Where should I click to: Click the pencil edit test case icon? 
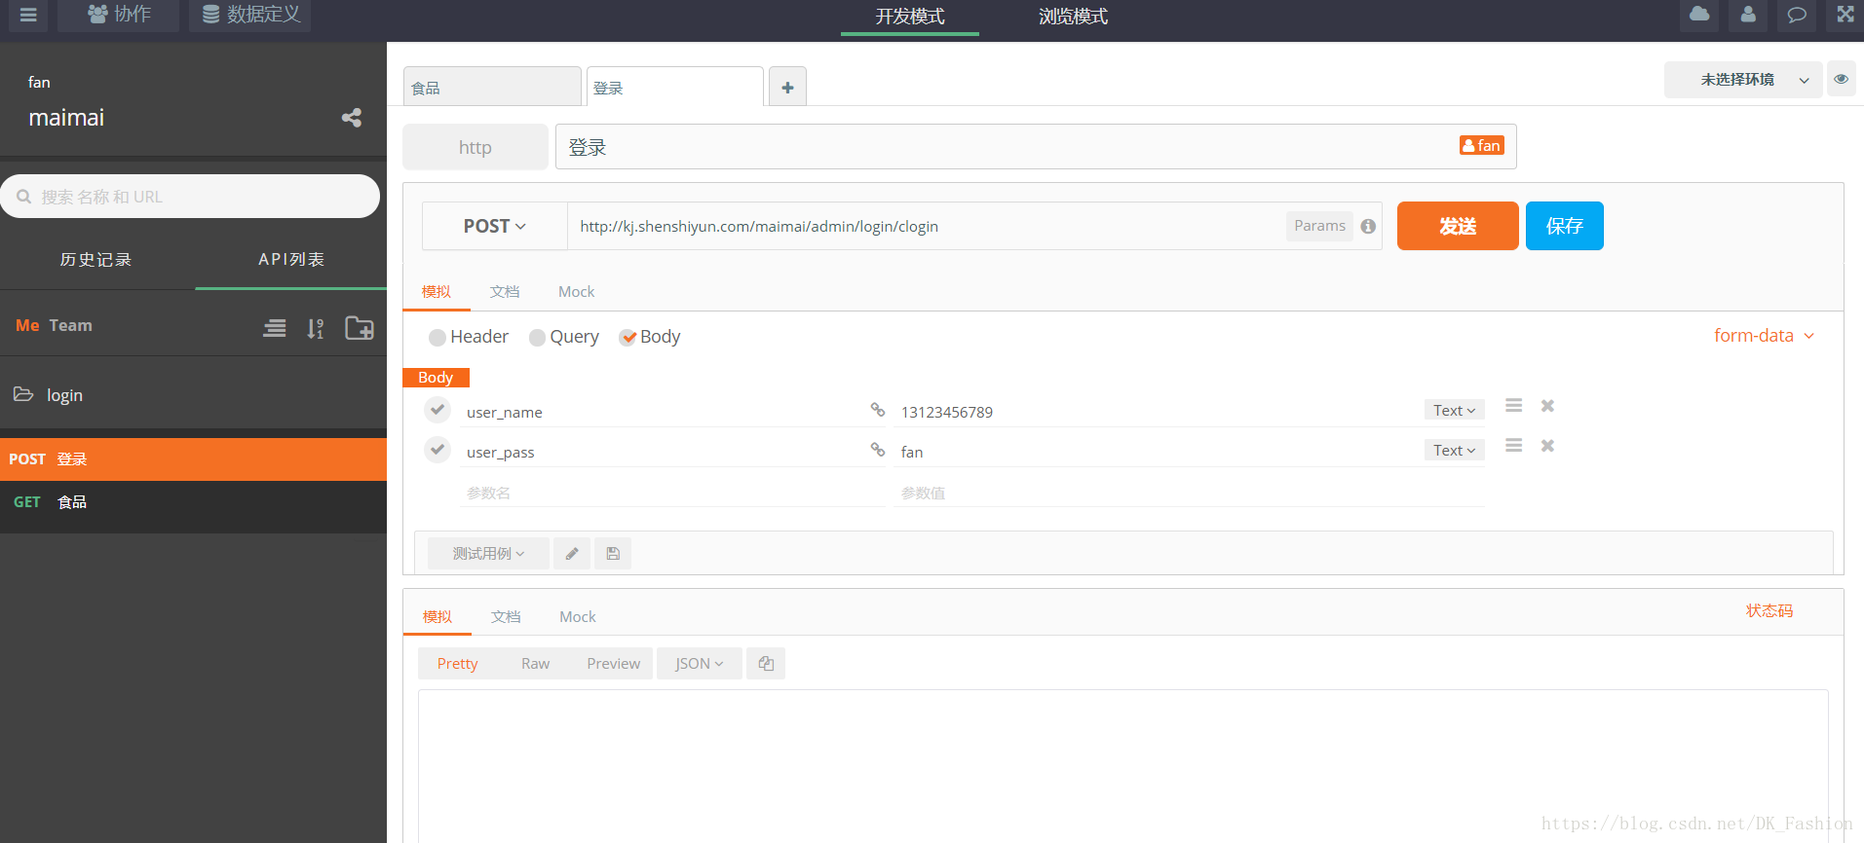tap(572, 553)
